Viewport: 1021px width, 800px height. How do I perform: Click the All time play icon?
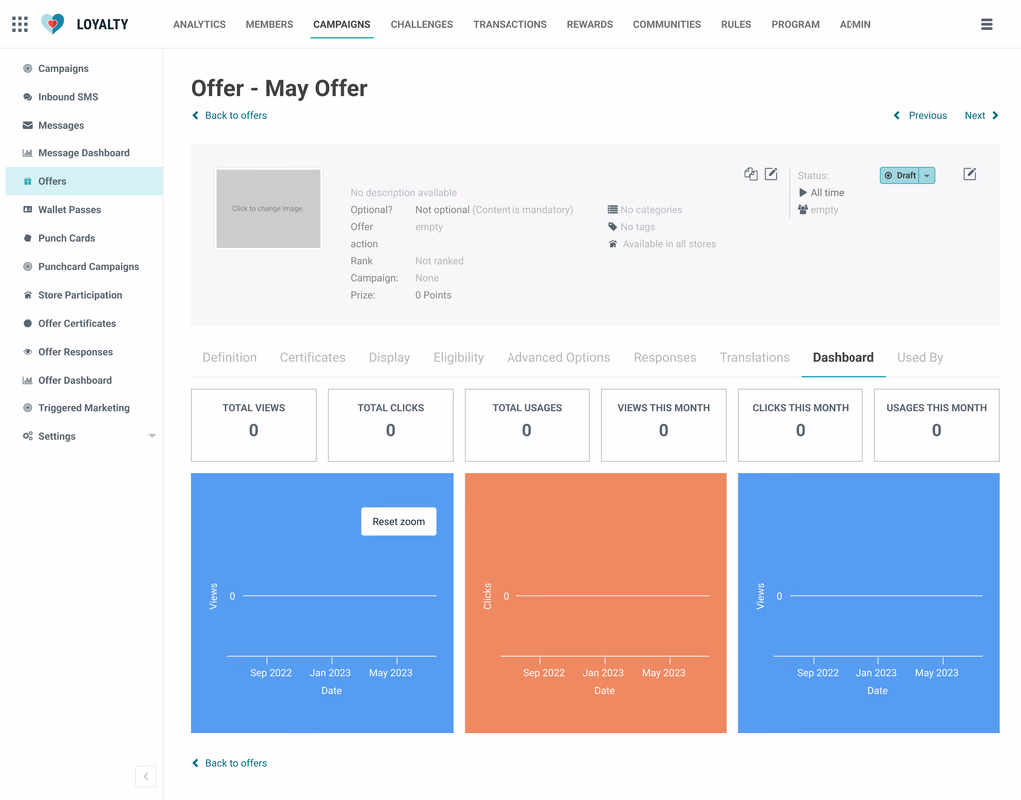(803, 193)
